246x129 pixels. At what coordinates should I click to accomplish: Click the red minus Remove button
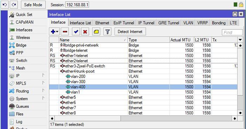tap(65, 32)
